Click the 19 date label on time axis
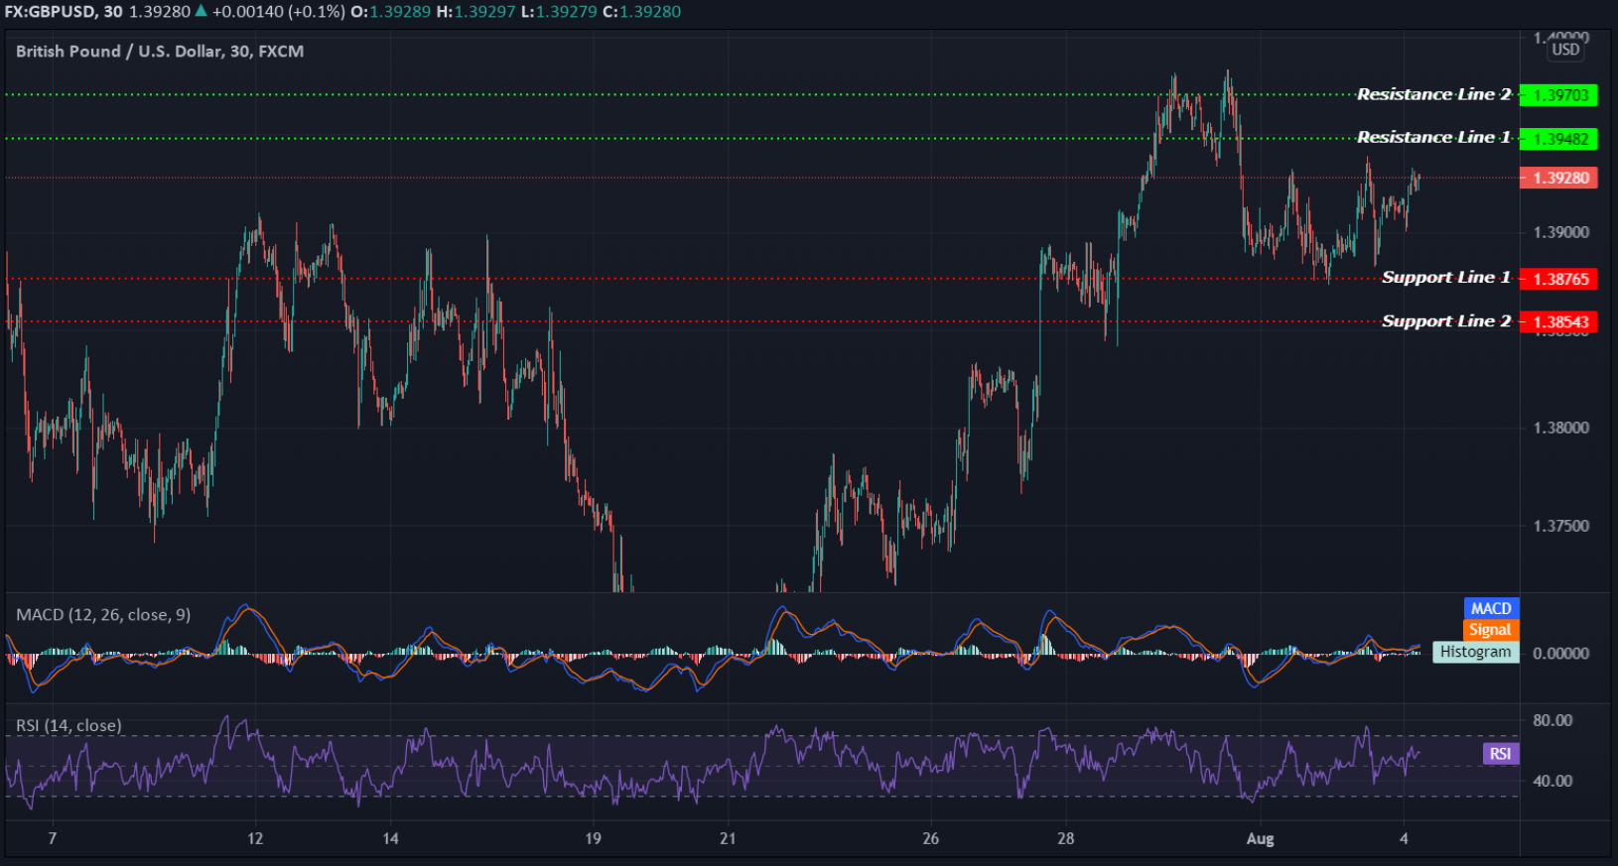This screenshot has width=1618, height=866. tap(593, 839)
